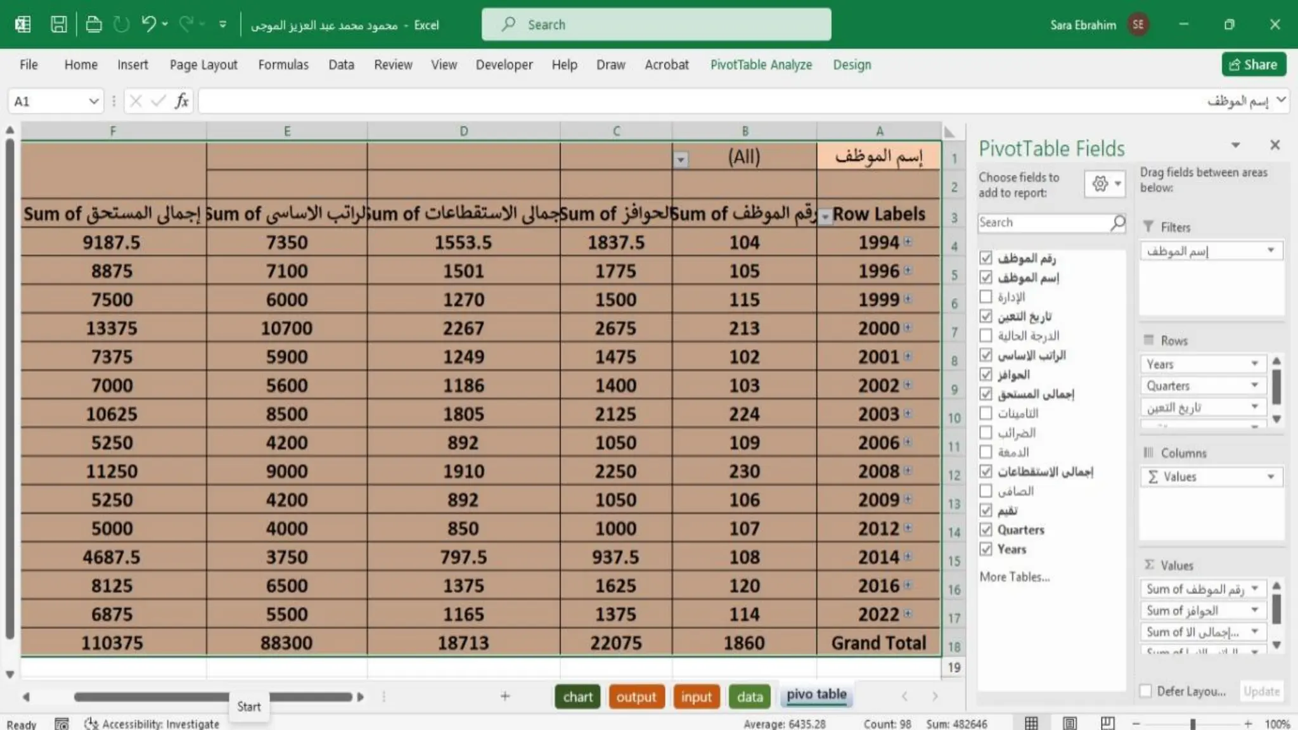Open the PivotTable Fields settings gear

pos(1100,184)
